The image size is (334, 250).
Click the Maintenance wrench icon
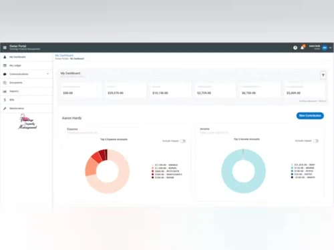pyautogui.click(x=5, y=109)
